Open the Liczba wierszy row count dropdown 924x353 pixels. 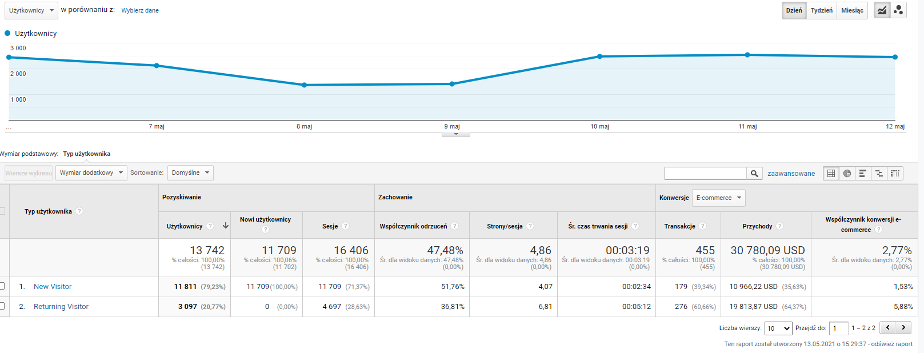tap(778, 328)
